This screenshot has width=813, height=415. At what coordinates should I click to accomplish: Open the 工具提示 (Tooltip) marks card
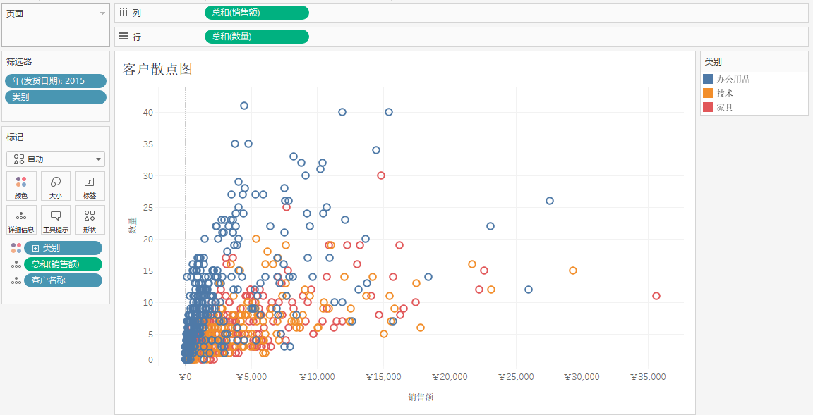pyautogui.click(x=56, y=220)
